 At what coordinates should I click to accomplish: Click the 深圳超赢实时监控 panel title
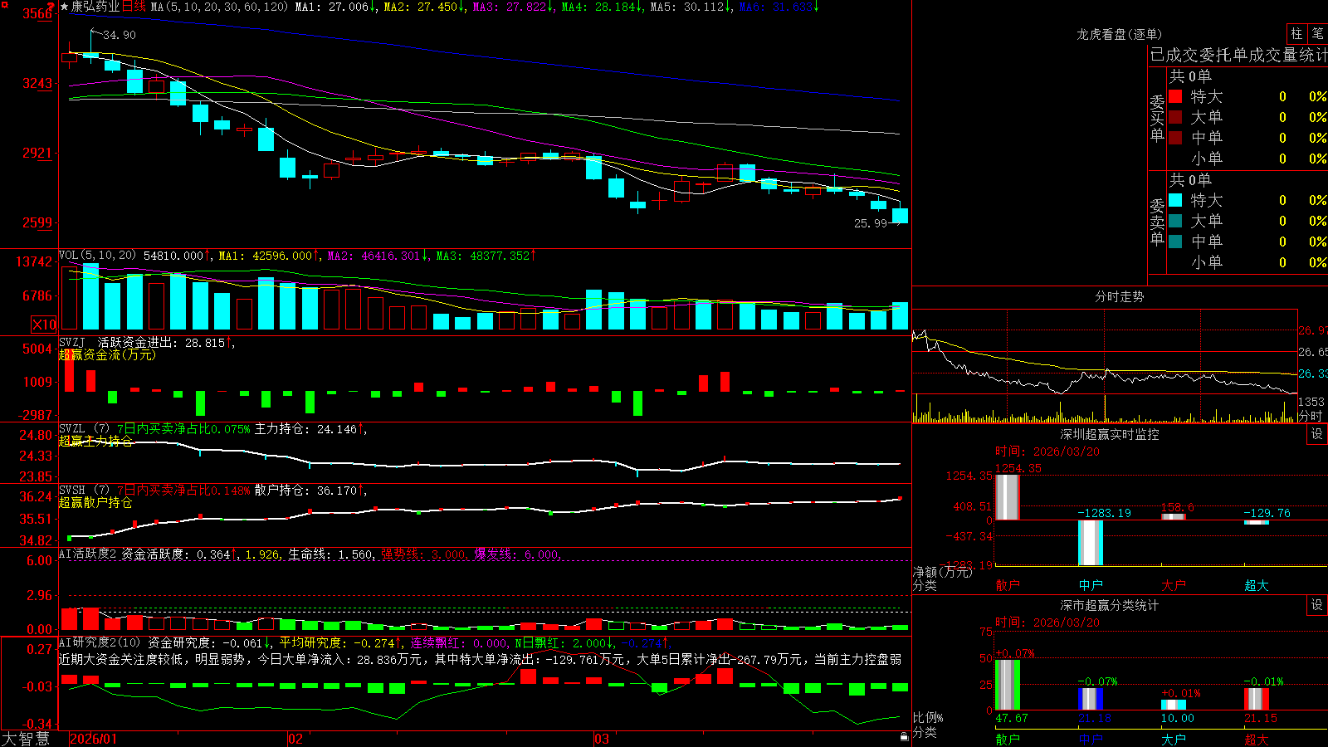click(1109, 434)
